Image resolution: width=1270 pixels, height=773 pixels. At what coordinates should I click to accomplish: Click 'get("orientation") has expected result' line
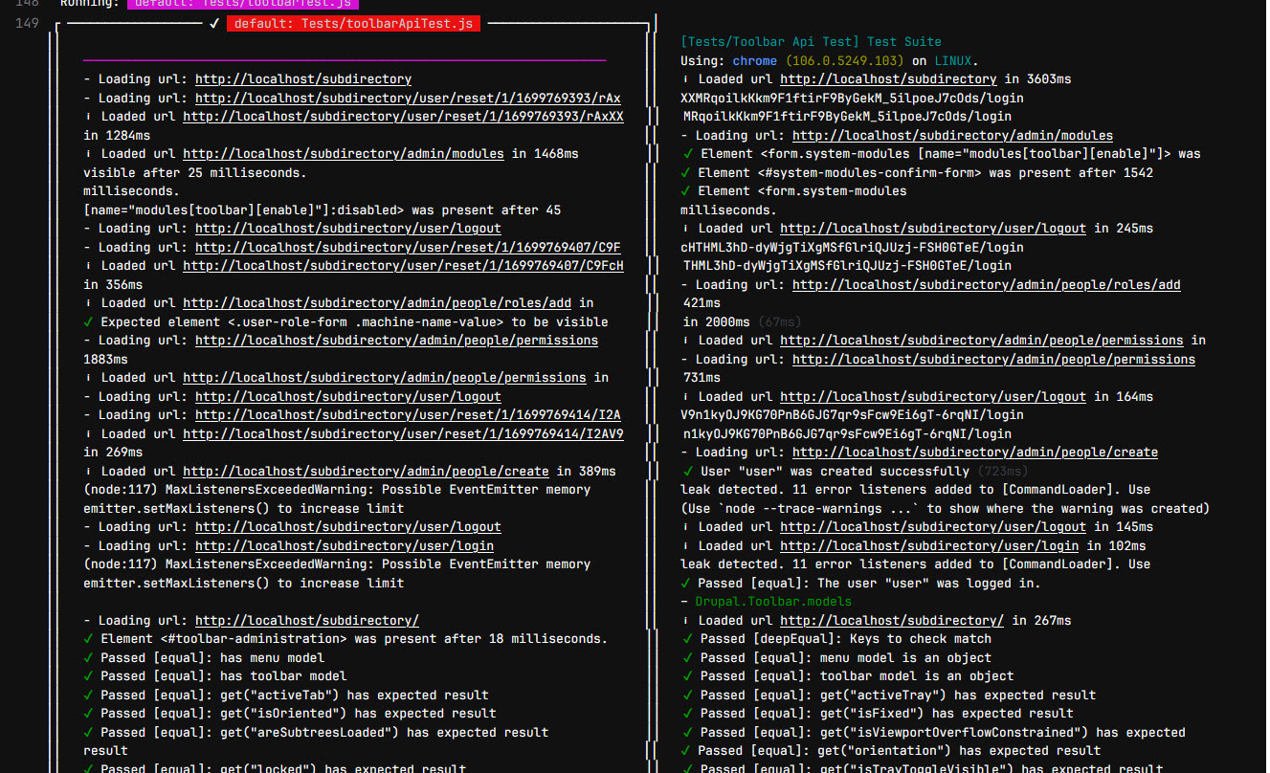click(x=891, y=751)
